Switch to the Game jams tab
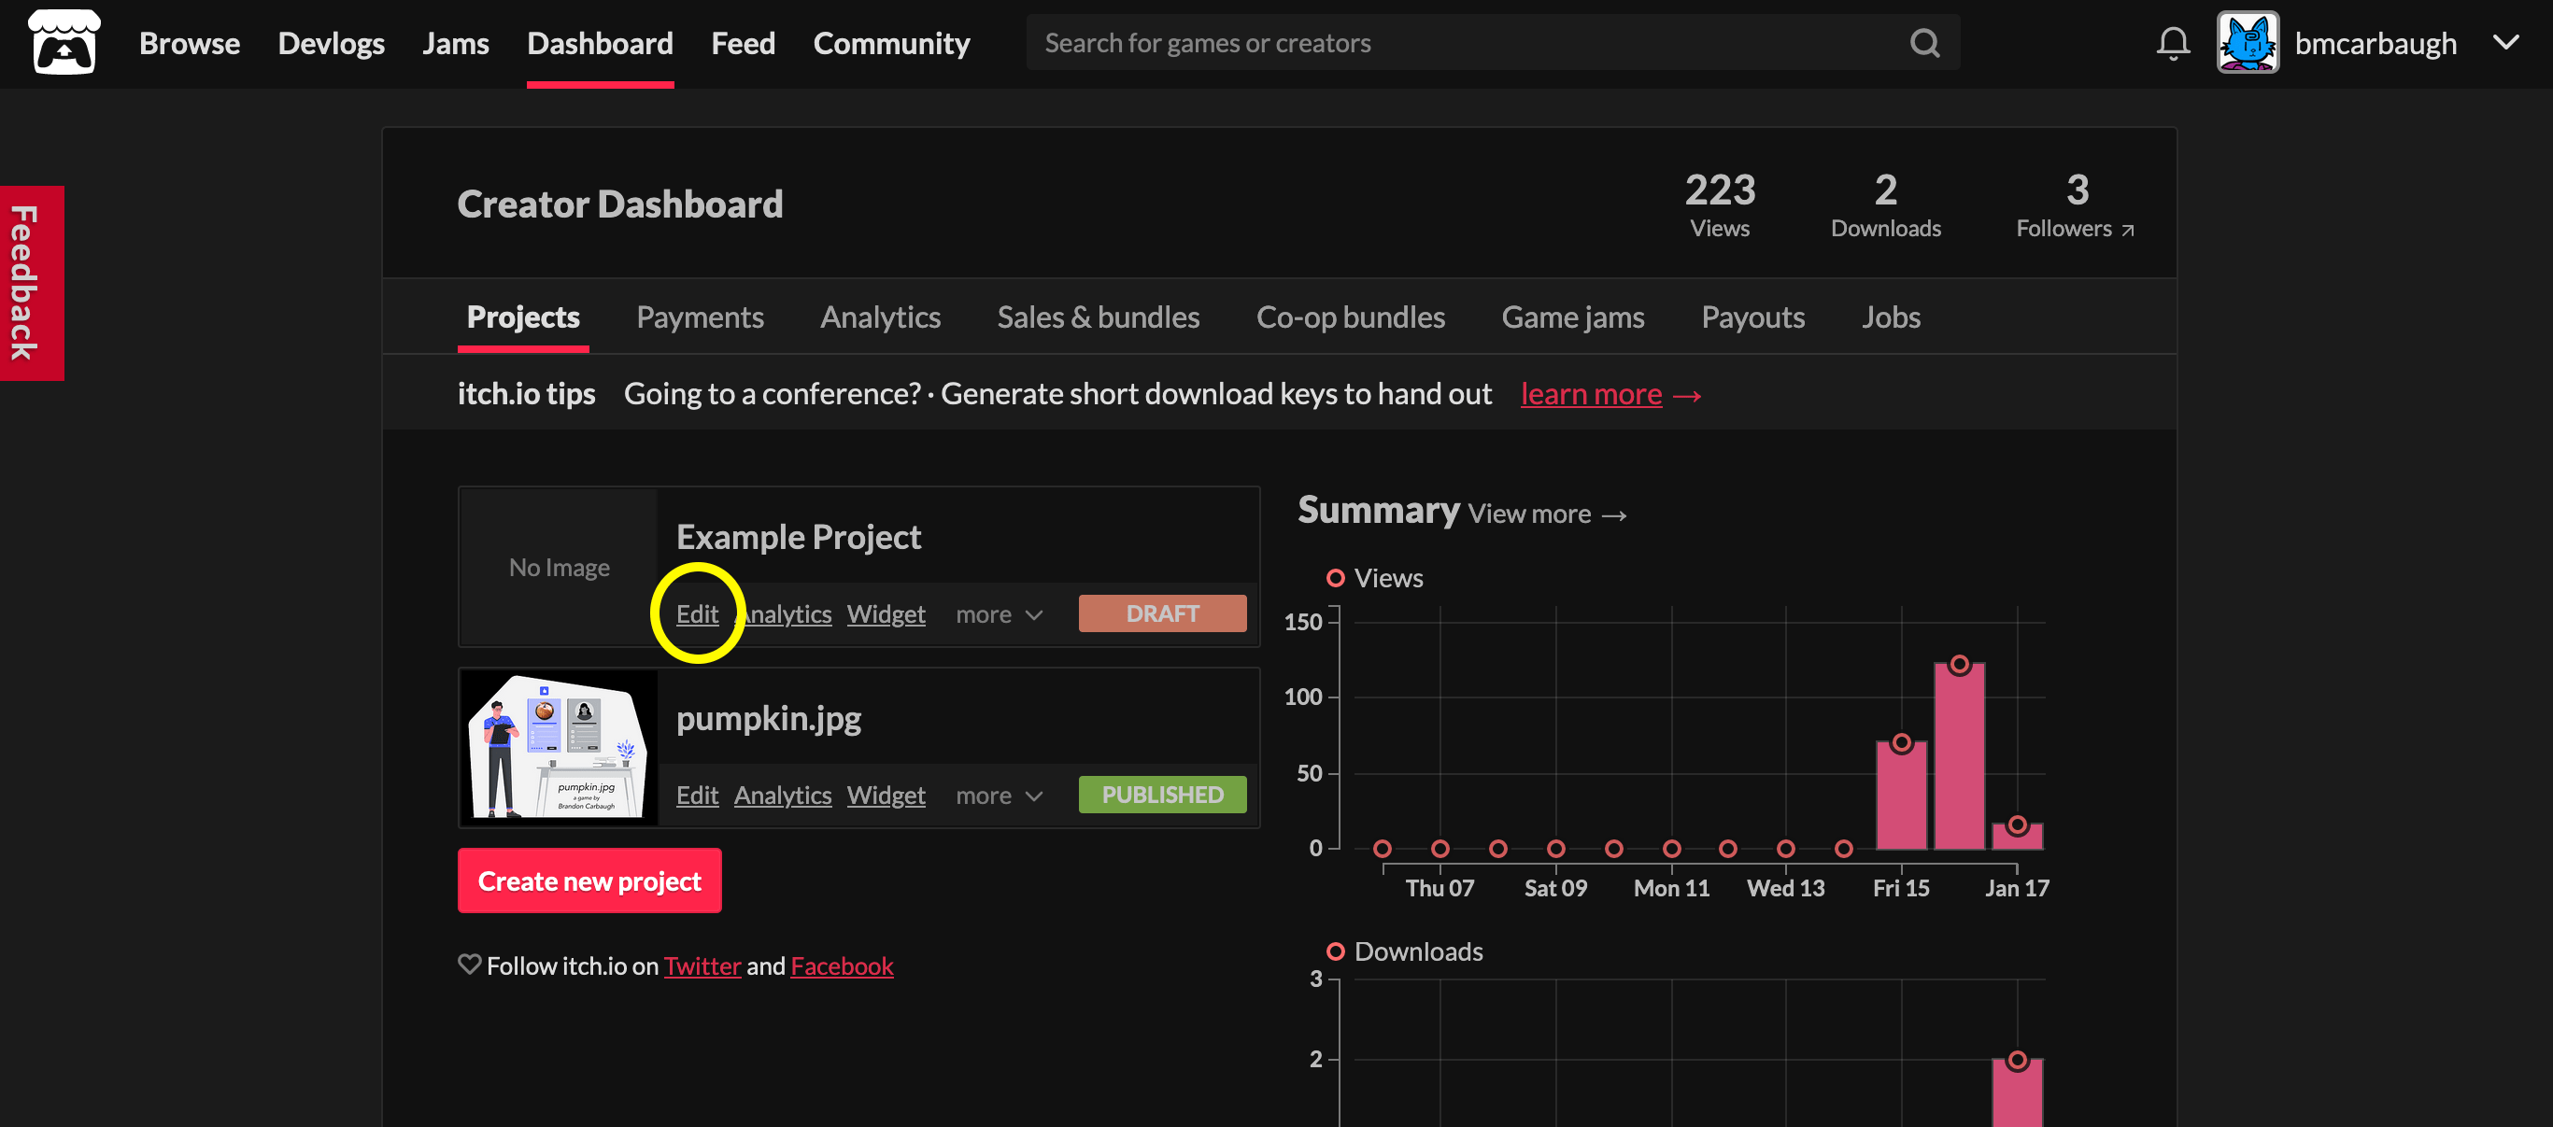This screenshot has width=2553, height=1127. pos(1572,317)
